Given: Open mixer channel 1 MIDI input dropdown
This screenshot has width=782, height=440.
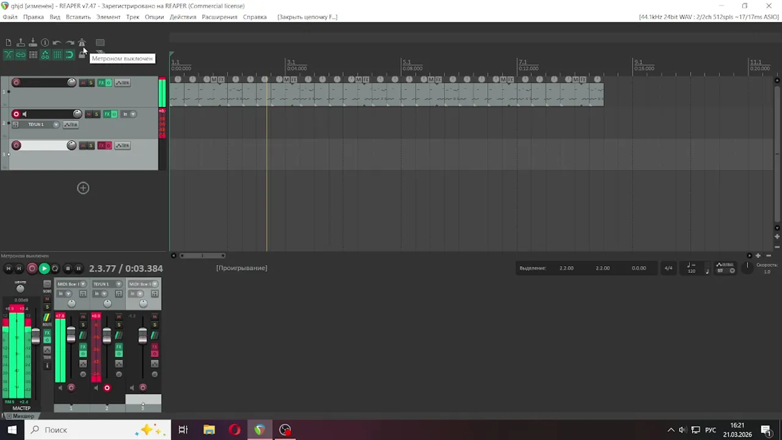Looking at the screenshot, I should [71, 284].
